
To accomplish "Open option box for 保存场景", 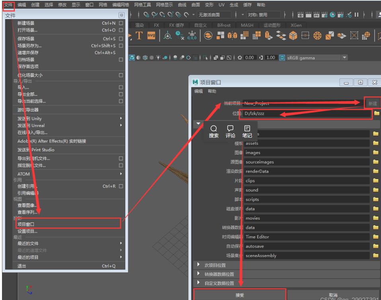I will (120, 39).
